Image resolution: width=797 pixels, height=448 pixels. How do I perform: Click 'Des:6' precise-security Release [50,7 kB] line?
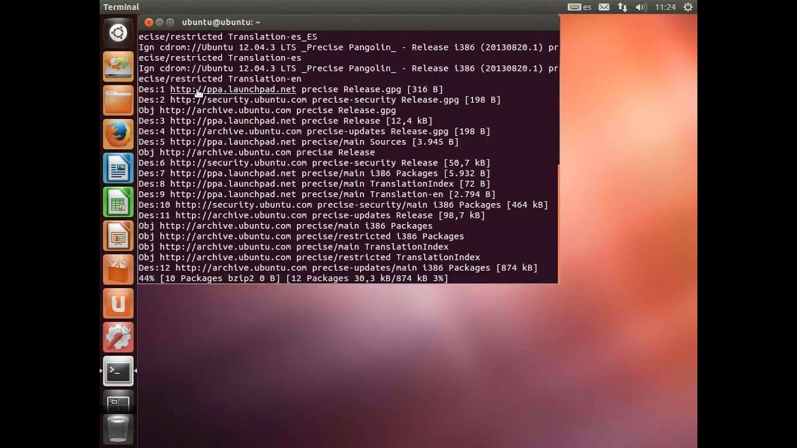pos(314,163)
